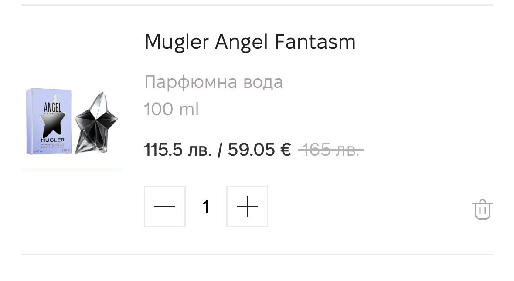Open the Mugler Angel Fantasm product title

[x=250, y=42]
